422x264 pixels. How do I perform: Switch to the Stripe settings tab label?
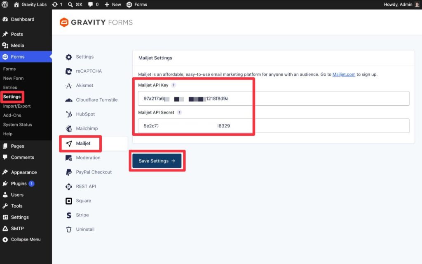(82, 215)
